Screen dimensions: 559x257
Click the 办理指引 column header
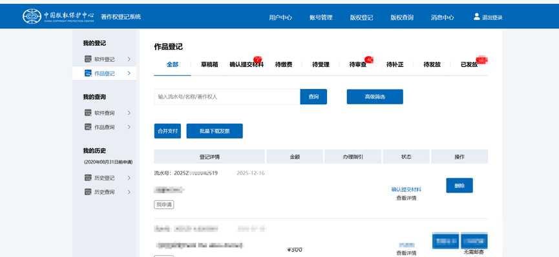(353, 157)
